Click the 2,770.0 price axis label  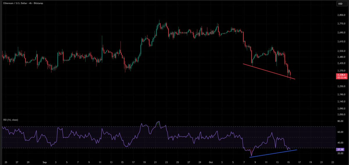[x=341, y=23]
